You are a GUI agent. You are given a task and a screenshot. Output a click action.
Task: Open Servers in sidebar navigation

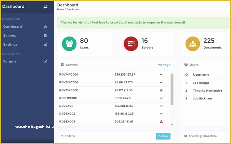click(x=10, y=36)
